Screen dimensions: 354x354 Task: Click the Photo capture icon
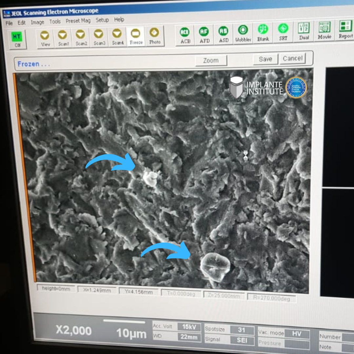154,35
